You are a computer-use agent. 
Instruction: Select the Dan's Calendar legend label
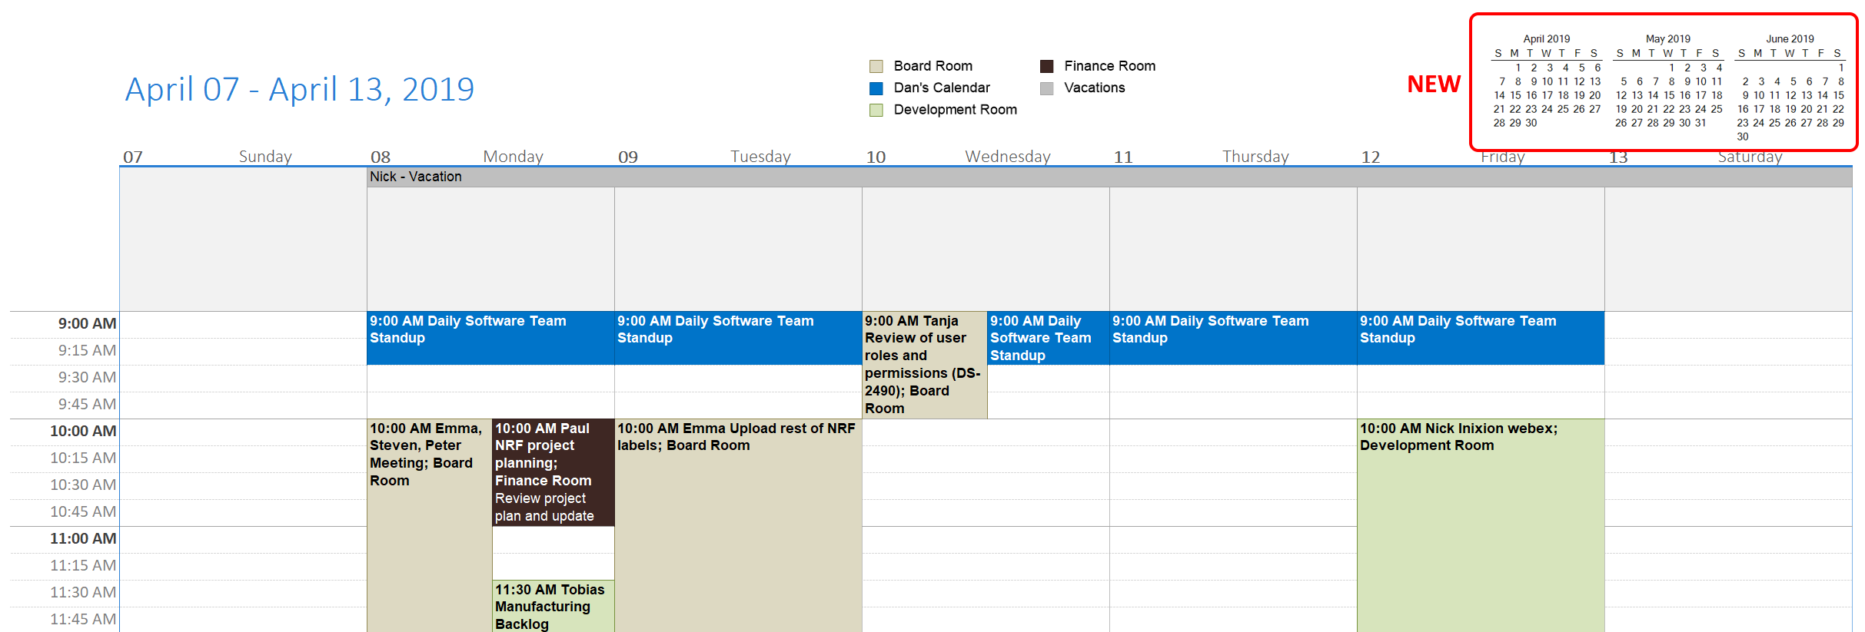pyautogui.click(x=942, y=88)
